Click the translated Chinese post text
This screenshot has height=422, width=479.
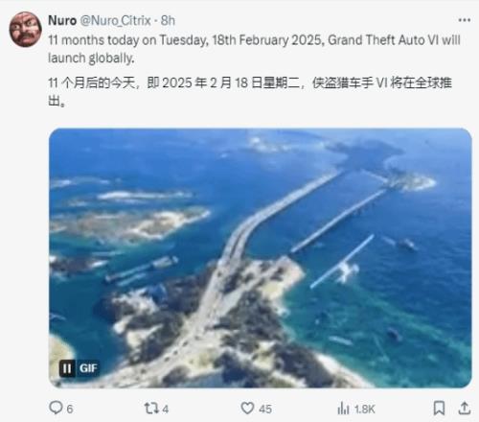point(250,91)
